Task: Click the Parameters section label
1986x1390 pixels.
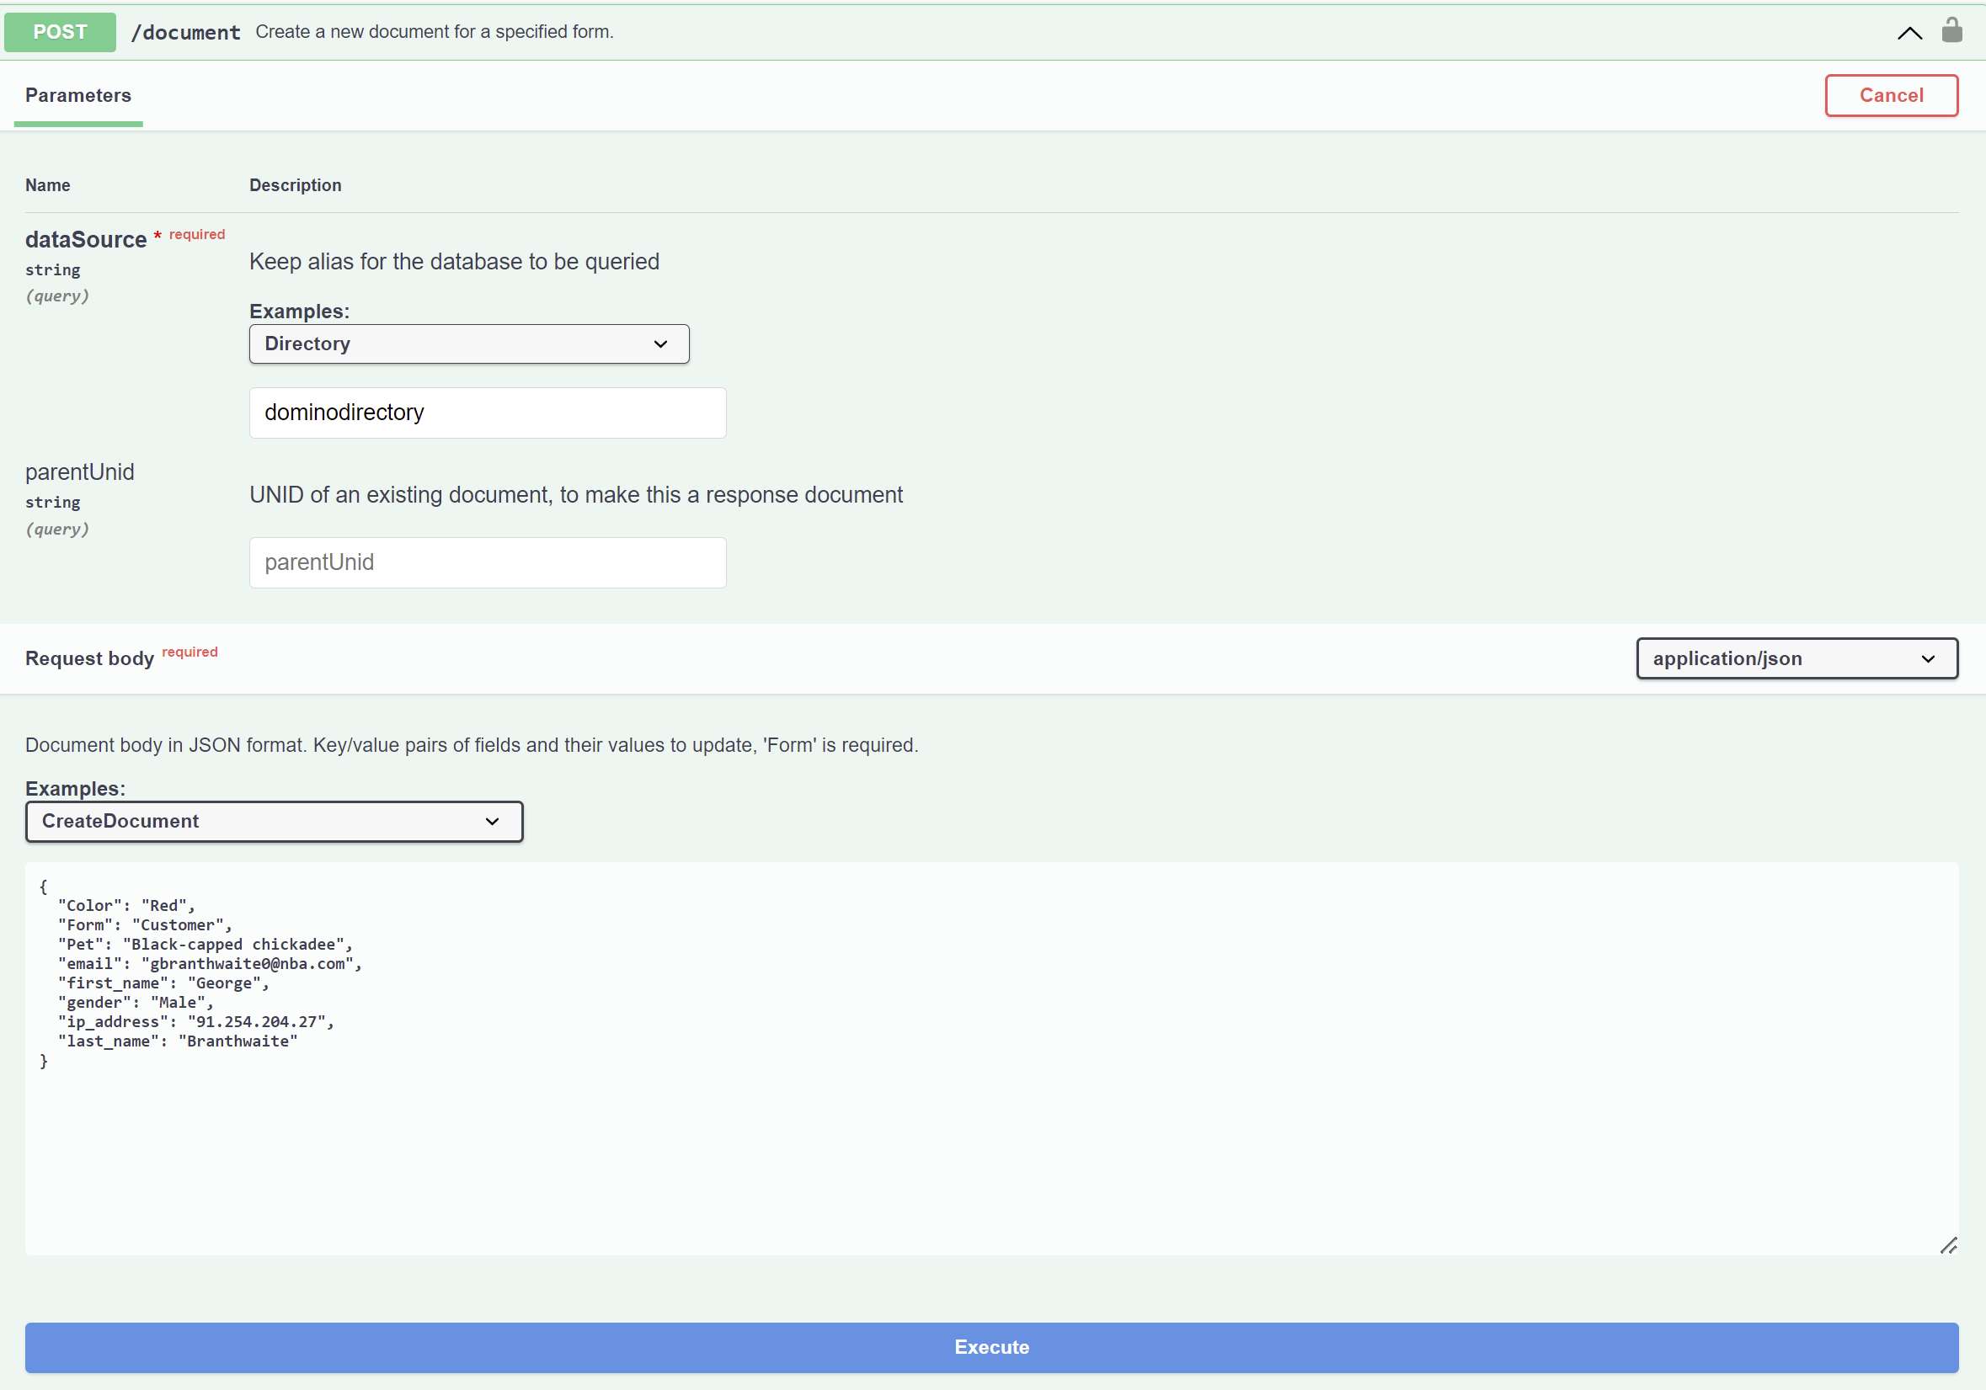Action: pos(77,95)
